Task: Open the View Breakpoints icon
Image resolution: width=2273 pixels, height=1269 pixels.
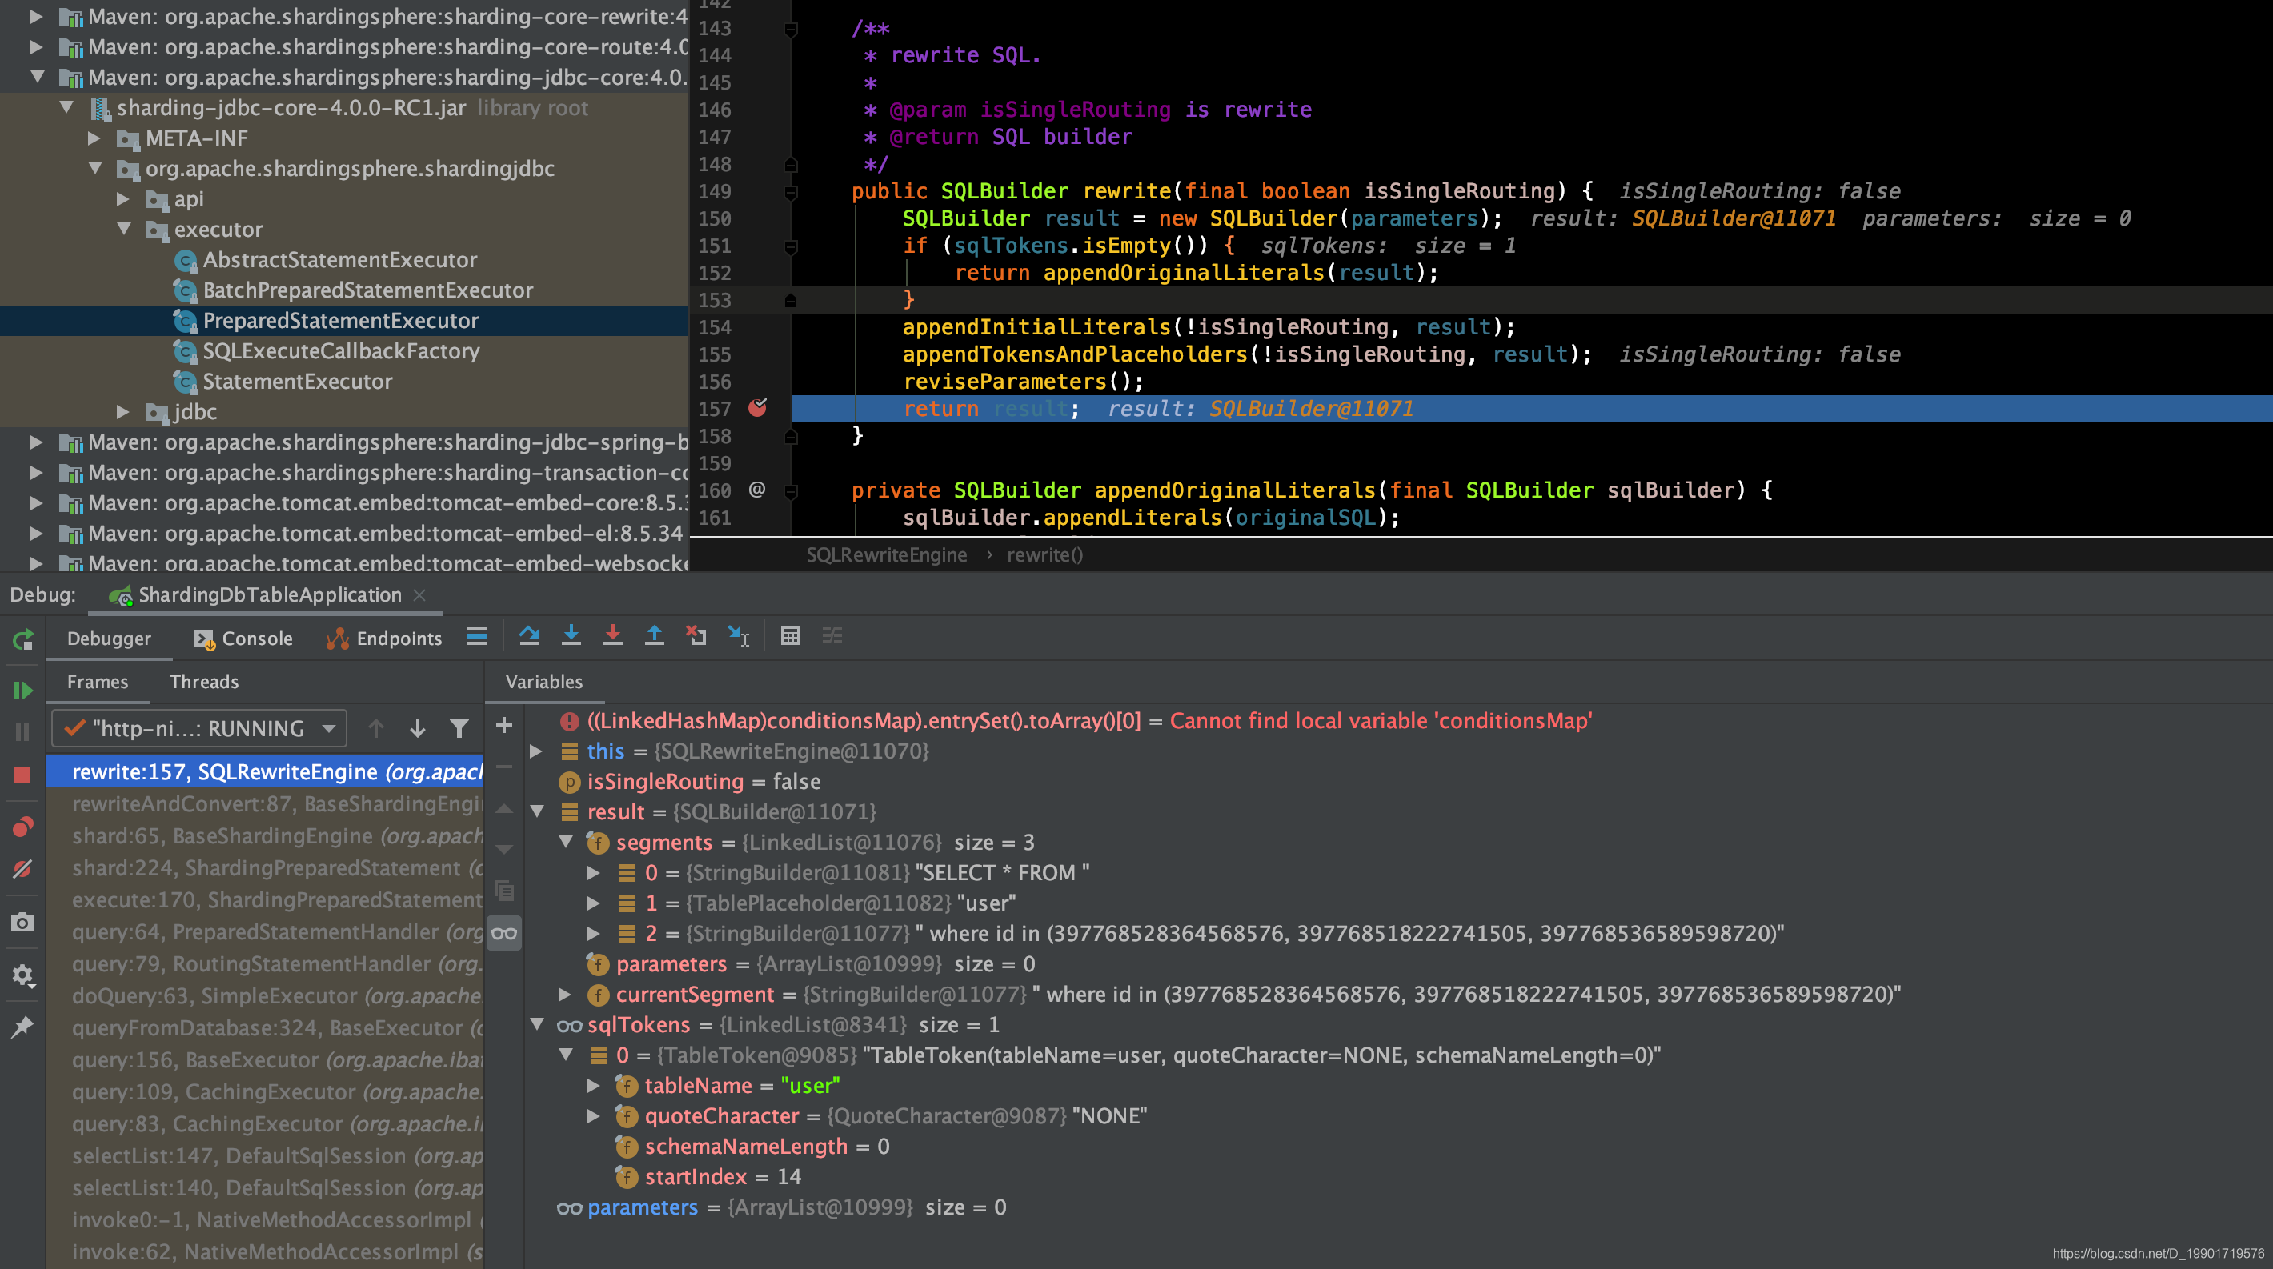Action: (23, 827)
